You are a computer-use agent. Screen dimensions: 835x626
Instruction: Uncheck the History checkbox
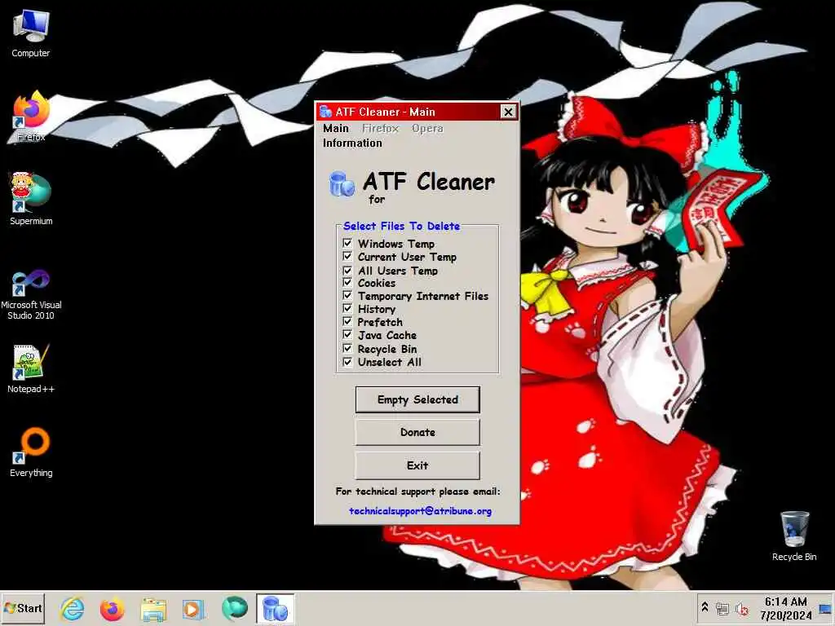tap(347, 309)
